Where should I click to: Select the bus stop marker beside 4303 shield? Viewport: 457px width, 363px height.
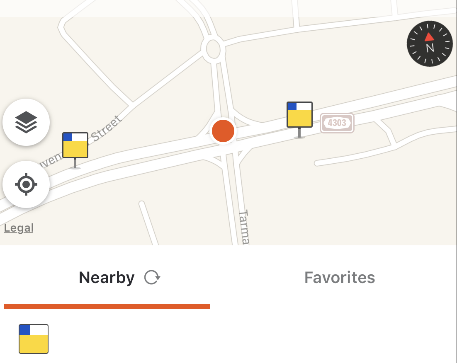coord(299,119)
